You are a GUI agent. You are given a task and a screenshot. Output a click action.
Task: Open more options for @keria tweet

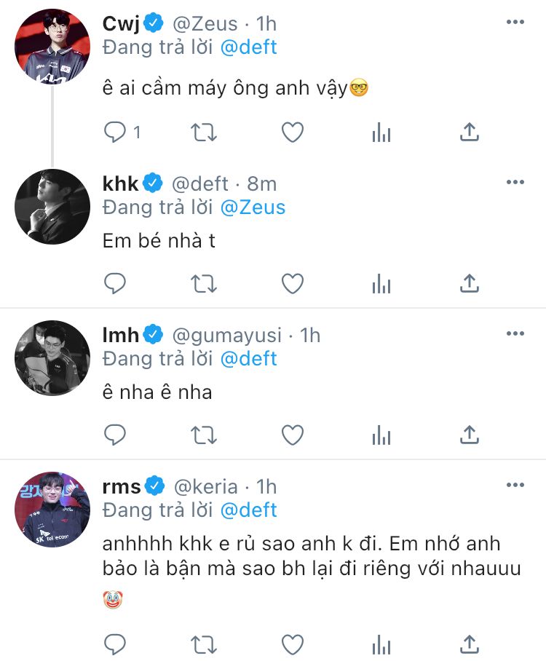click(x=515, y=485)
